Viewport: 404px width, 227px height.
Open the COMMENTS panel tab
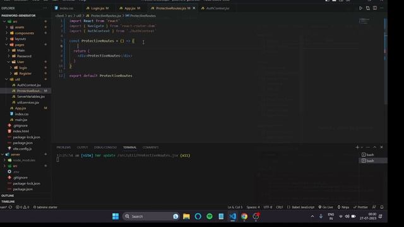coord(150,147)
